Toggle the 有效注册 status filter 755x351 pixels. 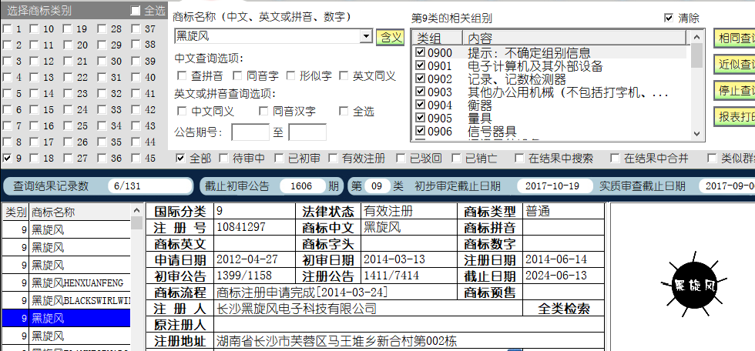pyautogui.click(x=333, y=159)
